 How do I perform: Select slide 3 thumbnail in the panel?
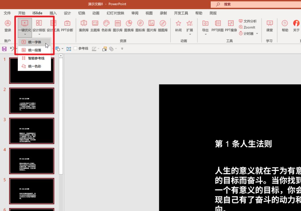[32, 131]
